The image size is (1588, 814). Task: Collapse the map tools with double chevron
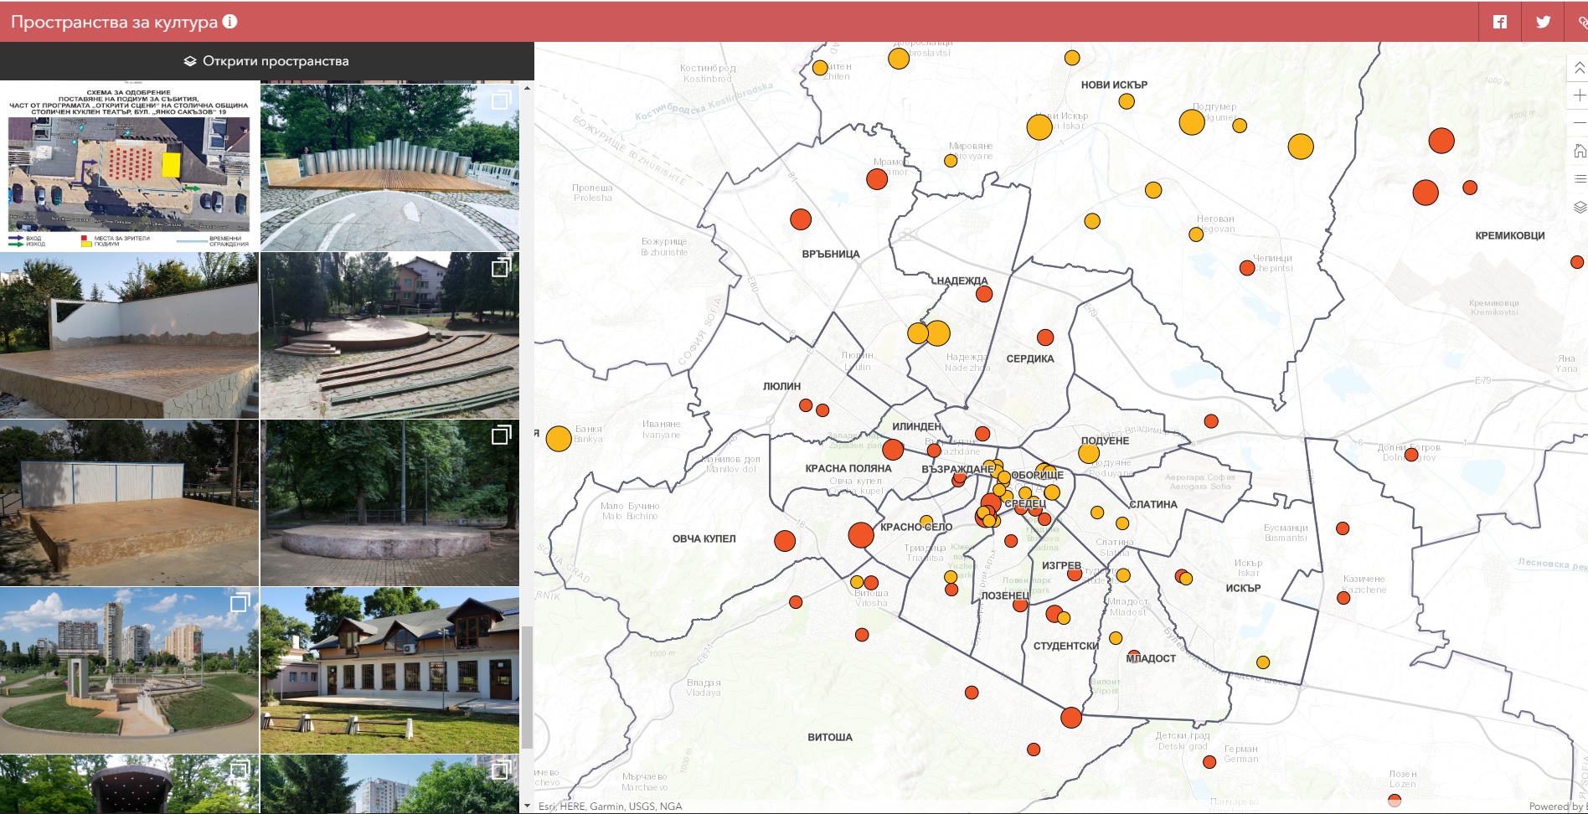[x=1579, y=68]
